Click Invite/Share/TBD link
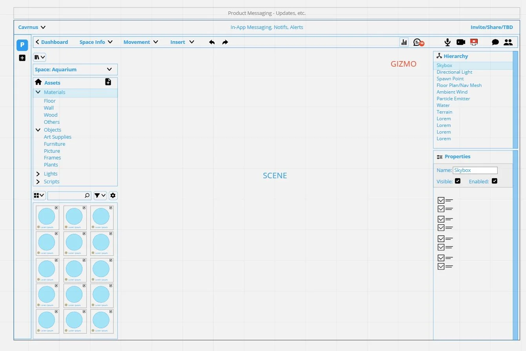The width and height of the screenshot is (526, 351). point(492,27)
